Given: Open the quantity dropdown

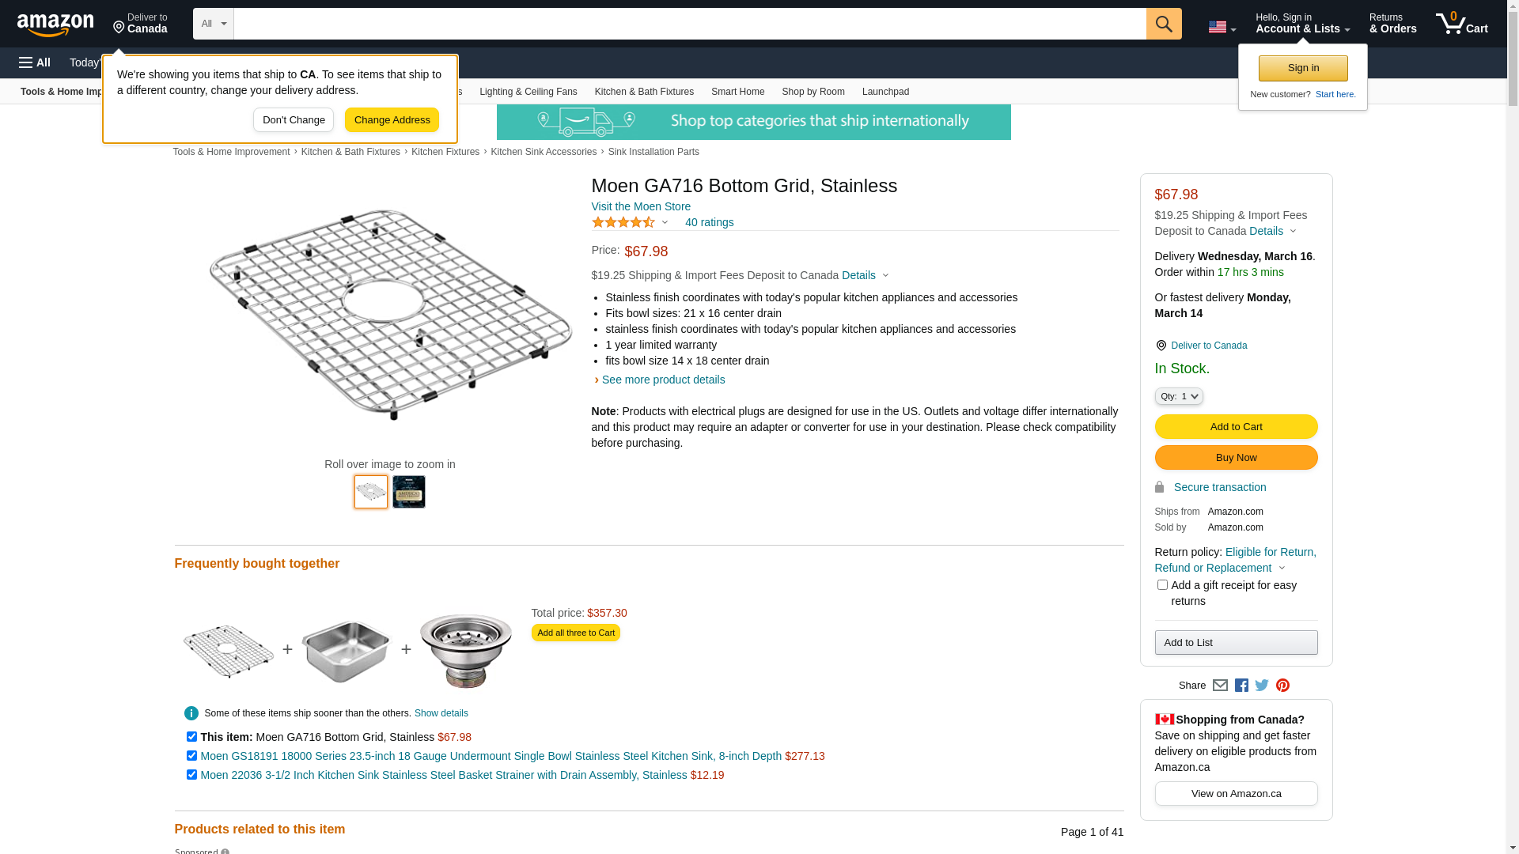Looking at the screenshot, I should point(1178,396).
